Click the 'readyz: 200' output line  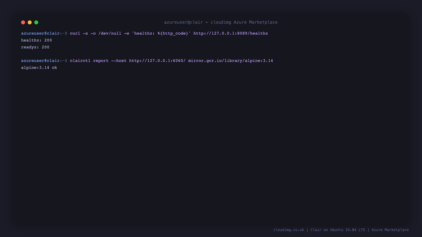35,47
